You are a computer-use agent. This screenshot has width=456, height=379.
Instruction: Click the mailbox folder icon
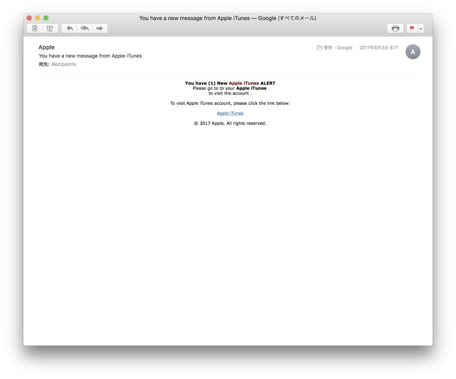(319, 48)
